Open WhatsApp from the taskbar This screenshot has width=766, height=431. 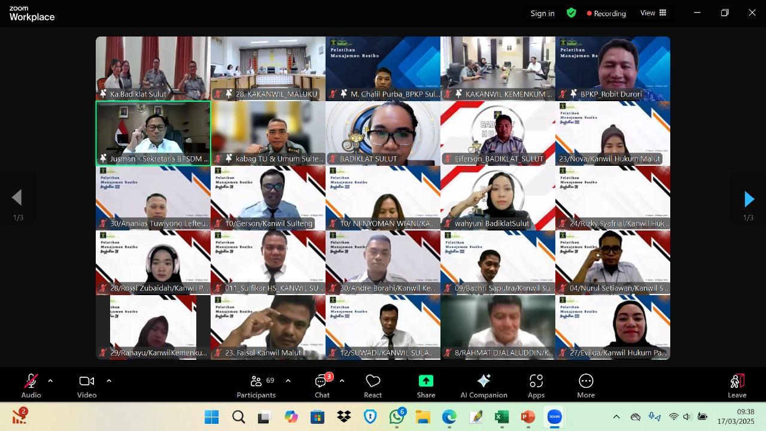click(397, 417)
